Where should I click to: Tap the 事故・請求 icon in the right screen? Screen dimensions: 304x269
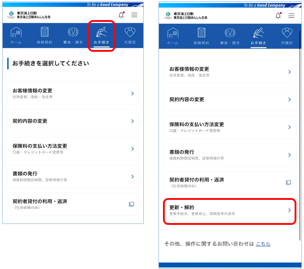click(x=230, y=33)
